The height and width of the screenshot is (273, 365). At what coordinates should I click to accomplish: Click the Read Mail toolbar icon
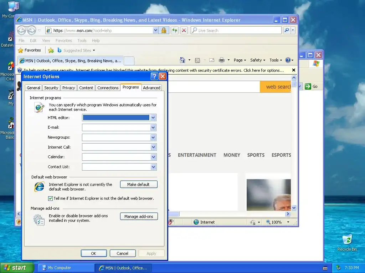212,60
